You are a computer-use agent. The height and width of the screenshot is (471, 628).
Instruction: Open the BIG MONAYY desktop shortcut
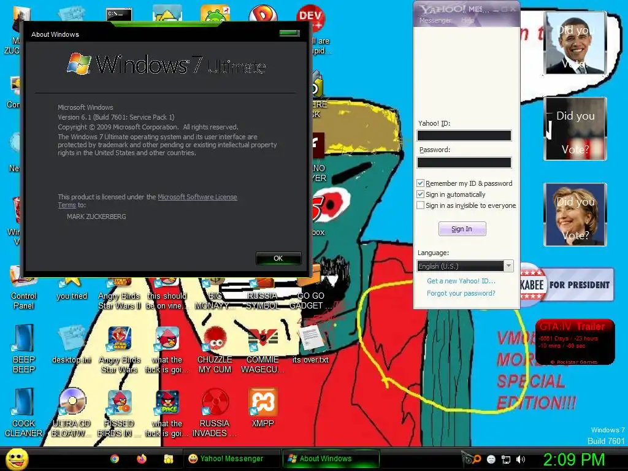[x=215, y=294]
